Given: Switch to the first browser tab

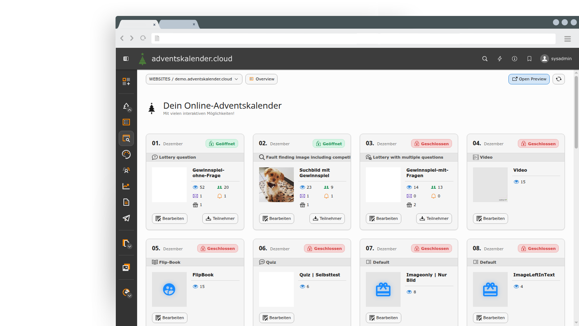Looking at the screenshot, I should (x=138, y=24).
